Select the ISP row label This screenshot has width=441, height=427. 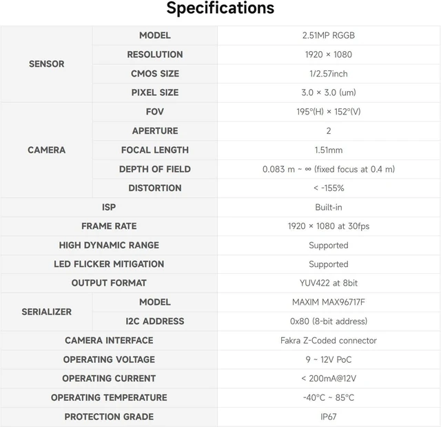point(109,207)
